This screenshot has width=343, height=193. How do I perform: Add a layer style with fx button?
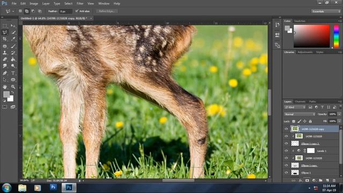(301, 181)
